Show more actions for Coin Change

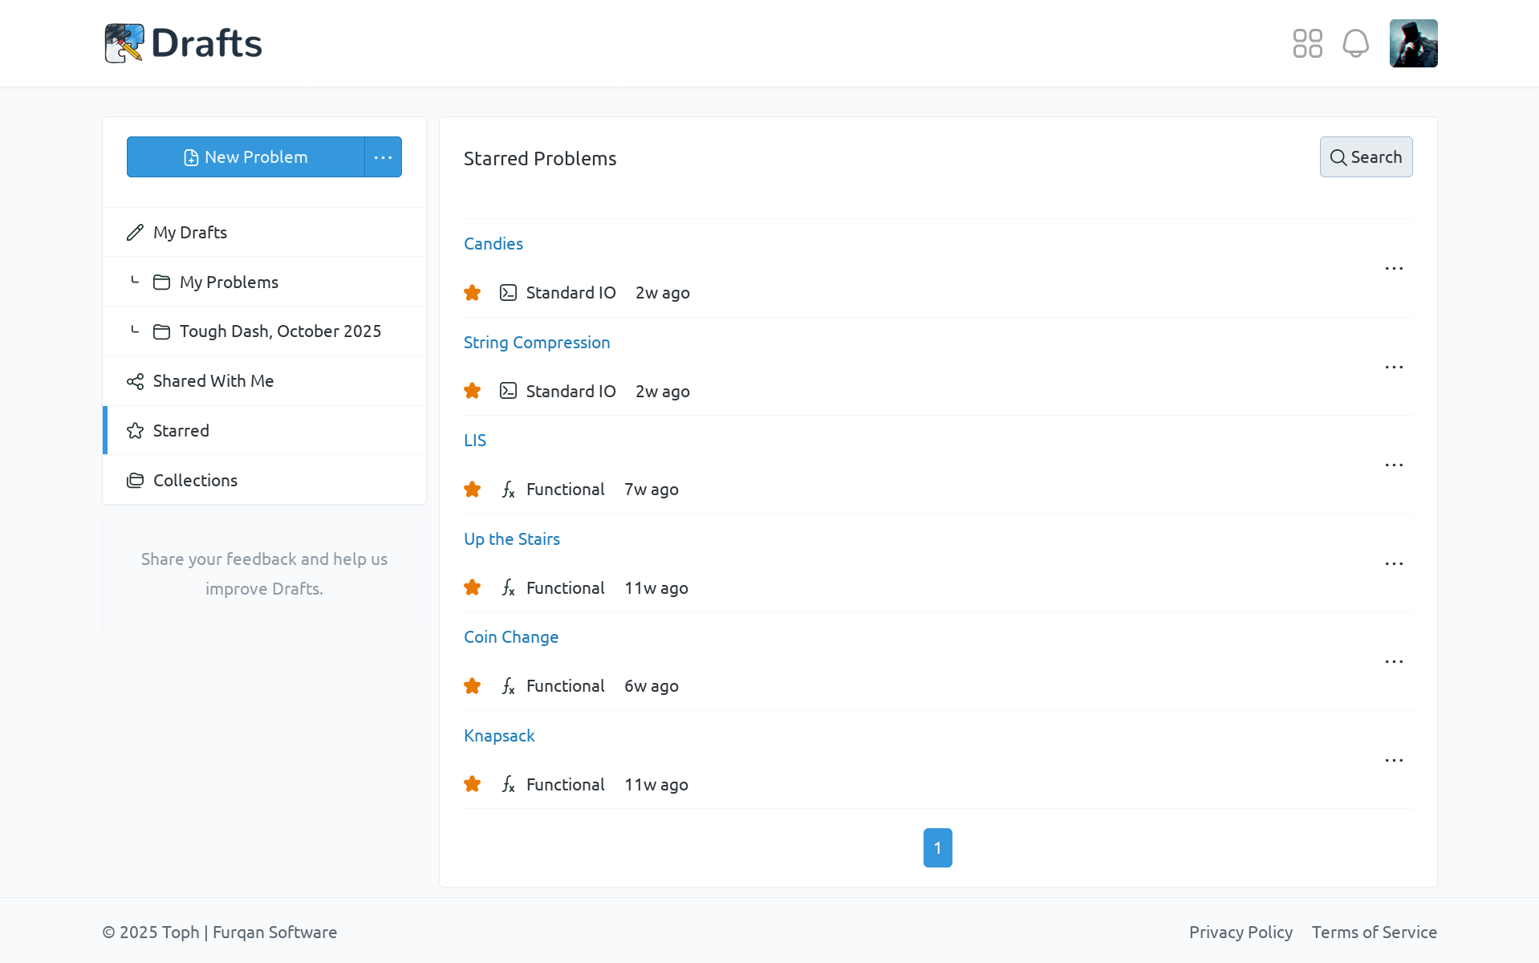click(x=1394, y=661)
